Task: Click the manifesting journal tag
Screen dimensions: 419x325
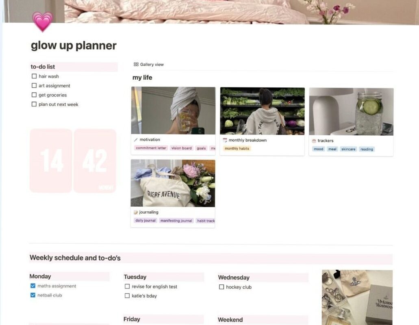Action: pyautogui.click(x=176, y=220)
